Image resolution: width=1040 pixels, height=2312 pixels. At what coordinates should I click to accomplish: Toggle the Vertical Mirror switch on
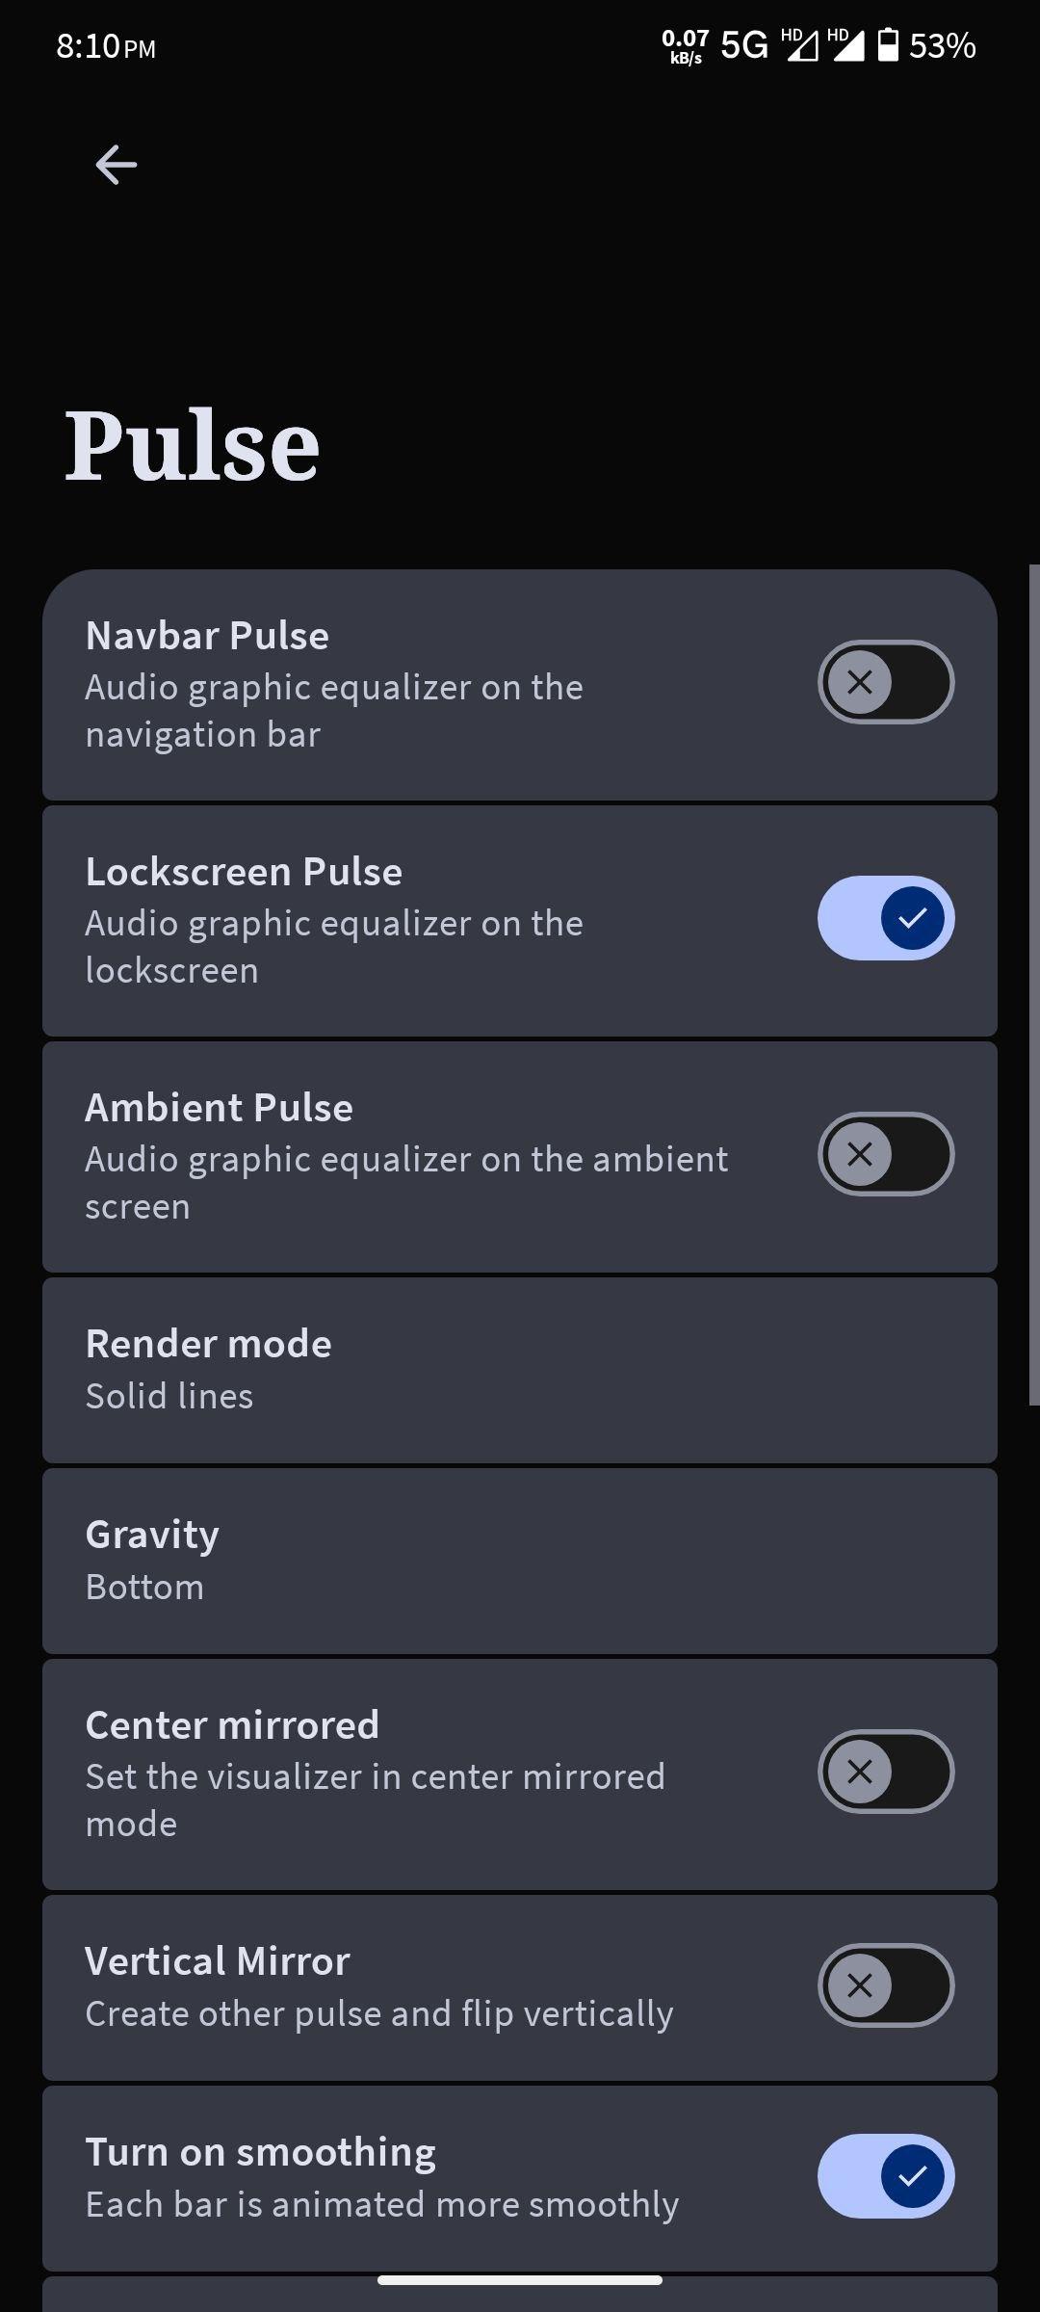click(886, 1985)
